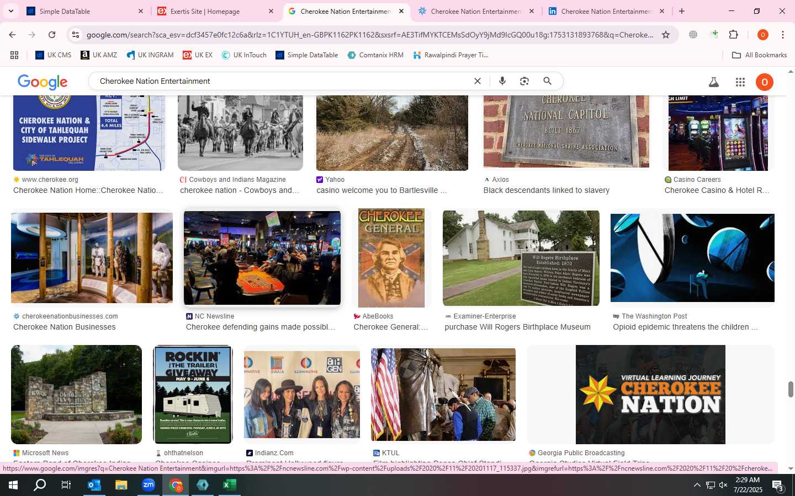Open the Cherokee National Capitol plaque image
Viewport: 795px width, 496px height.
[x=566, y=131]
